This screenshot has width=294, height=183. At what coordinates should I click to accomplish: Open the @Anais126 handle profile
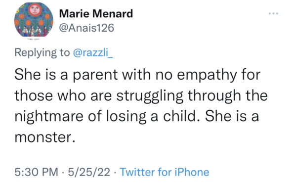pos(86,28)
